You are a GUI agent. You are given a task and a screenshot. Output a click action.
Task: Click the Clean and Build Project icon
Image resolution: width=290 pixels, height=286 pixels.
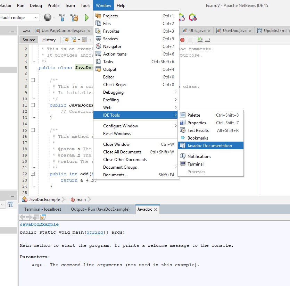click(x=74, y=17)
